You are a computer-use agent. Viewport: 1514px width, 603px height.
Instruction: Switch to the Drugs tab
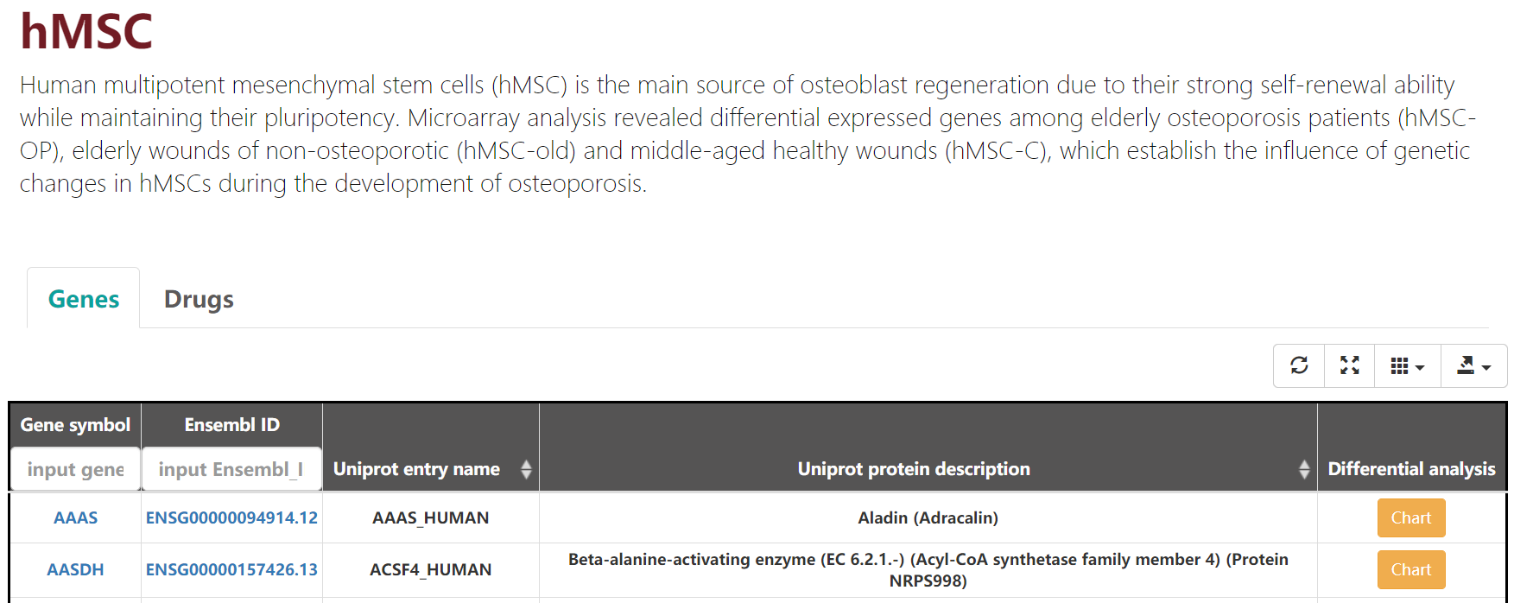(x=199, y=299)
